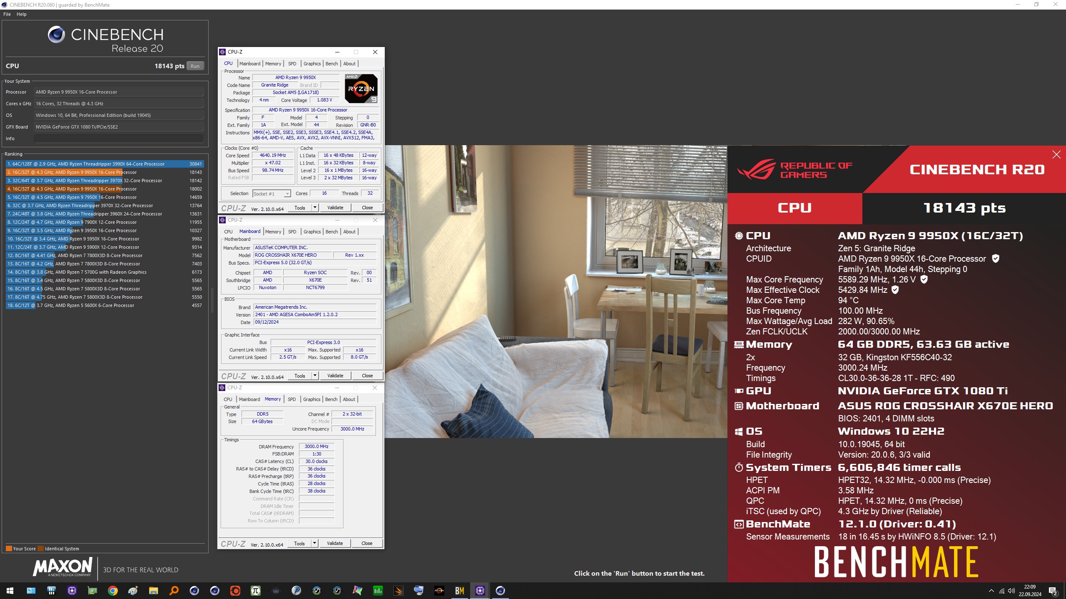Viewport: 1066px width, 599px height.
Task: Open the Paint palette icon in taskbar
Action: (133, 590)
